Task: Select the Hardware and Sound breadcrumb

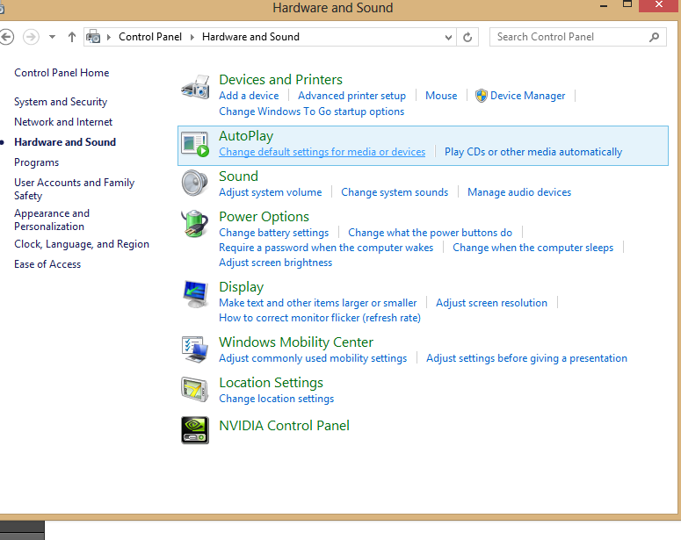Action: pyautogui.click(x=250, y=37)
